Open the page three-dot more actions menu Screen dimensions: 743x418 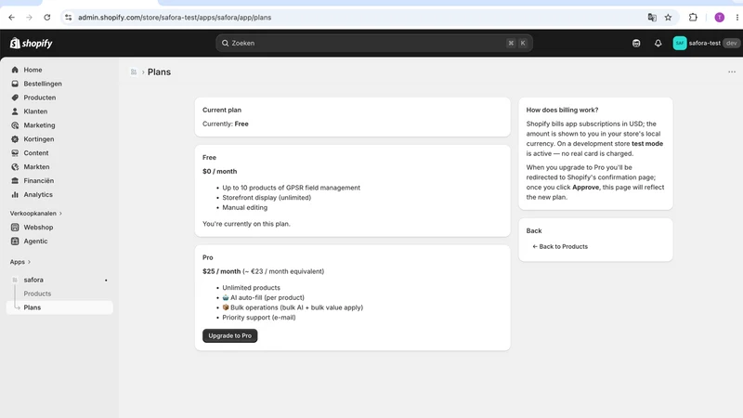coord(732,72)
